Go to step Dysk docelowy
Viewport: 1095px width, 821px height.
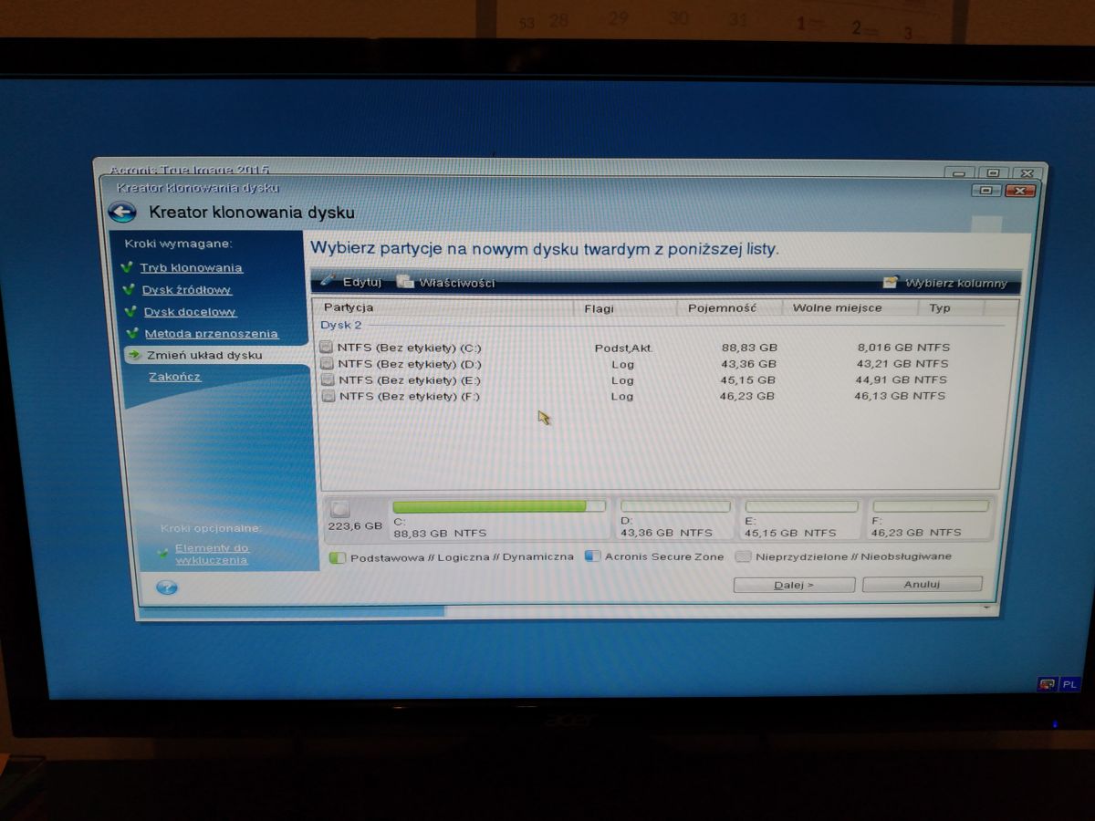[x=190, y=312]
